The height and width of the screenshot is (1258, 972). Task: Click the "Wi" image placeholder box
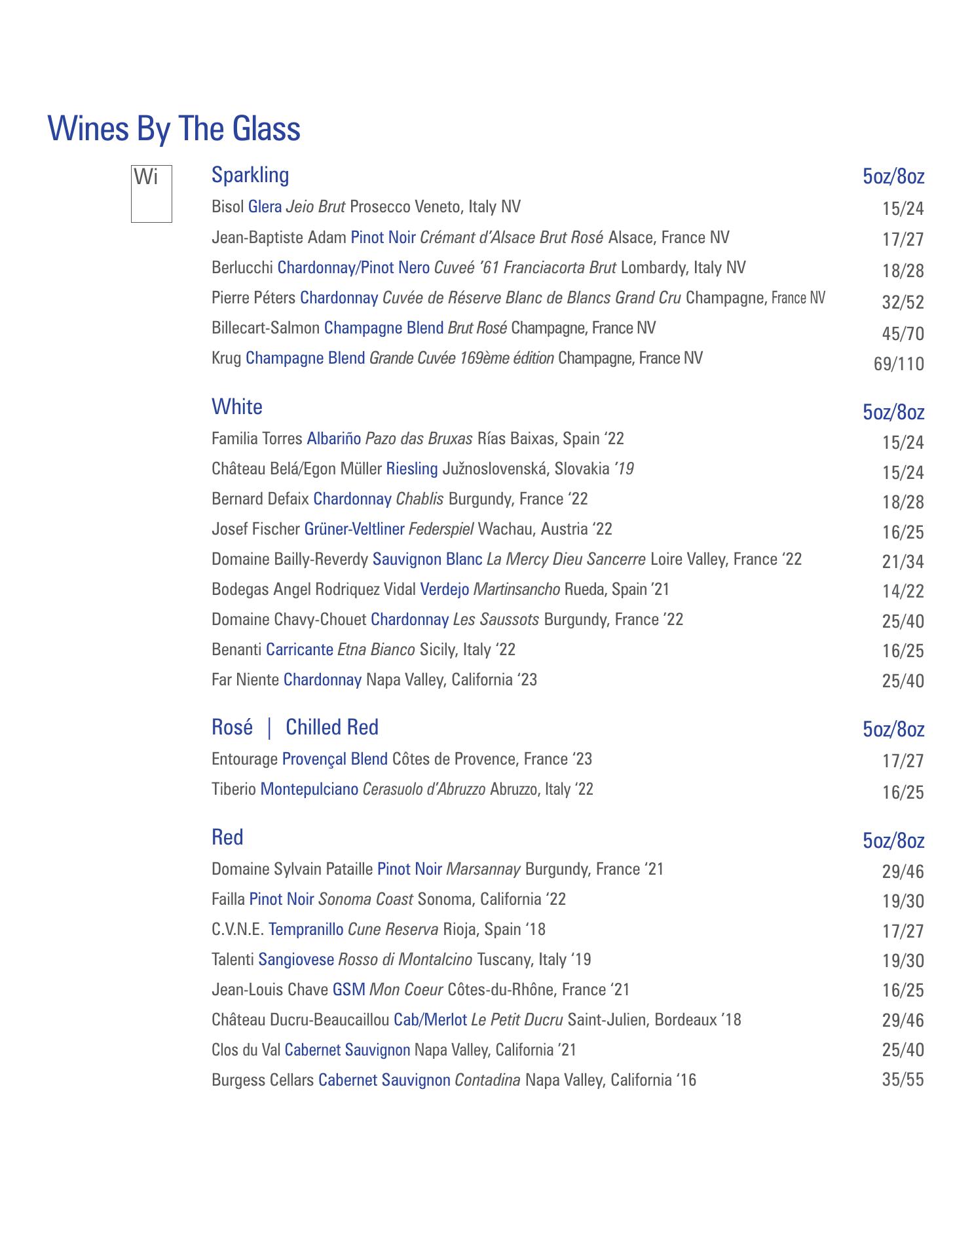click(x=151, y=194)
